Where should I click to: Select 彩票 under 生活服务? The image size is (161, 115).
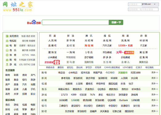point(16,75)
